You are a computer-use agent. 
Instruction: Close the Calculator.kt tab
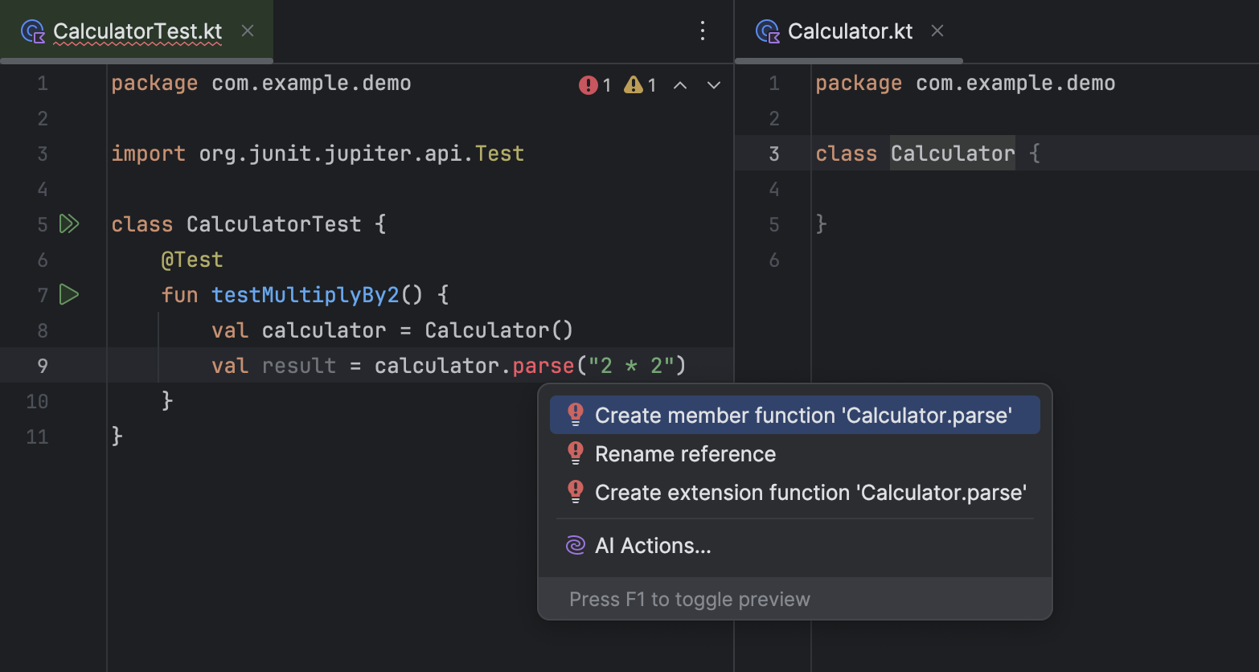click(x=937, y=31)
